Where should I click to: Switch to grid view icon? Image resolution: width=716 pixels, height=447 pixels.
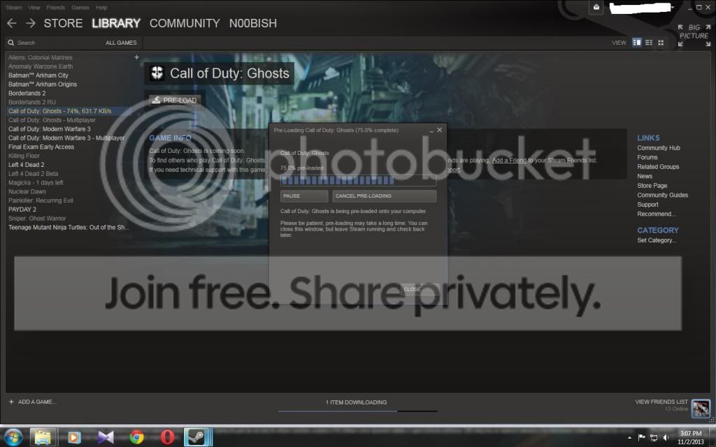pyautogui.click(x=661, y=43)
